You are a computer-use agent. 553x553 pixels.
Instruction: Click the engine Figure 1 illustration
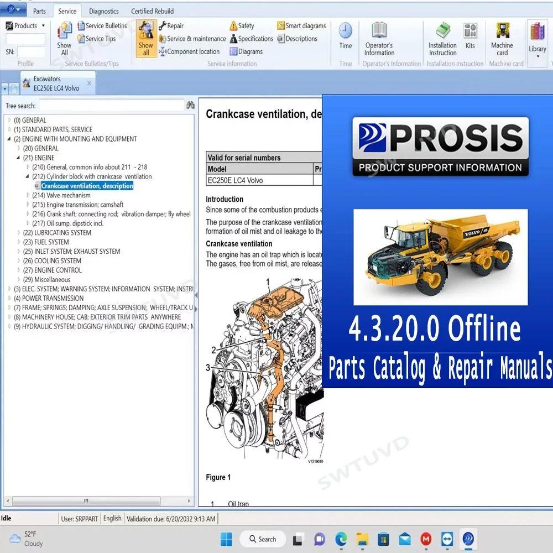(265, 369)
